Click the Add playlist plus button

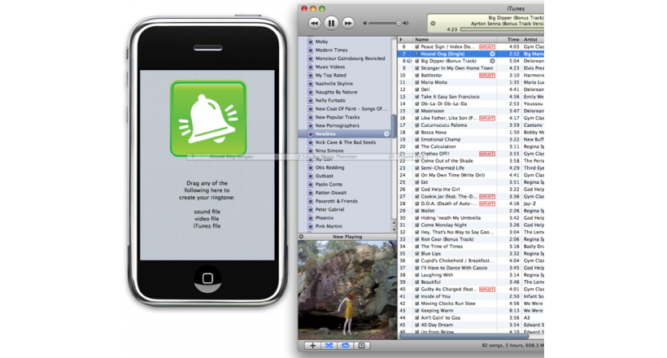312,346
